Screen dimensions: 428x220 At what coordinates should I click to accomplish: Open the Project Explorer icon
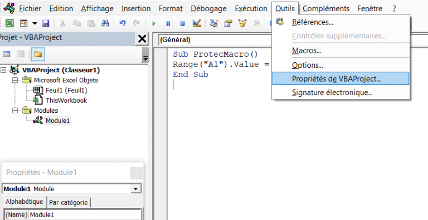coord(214,23)
